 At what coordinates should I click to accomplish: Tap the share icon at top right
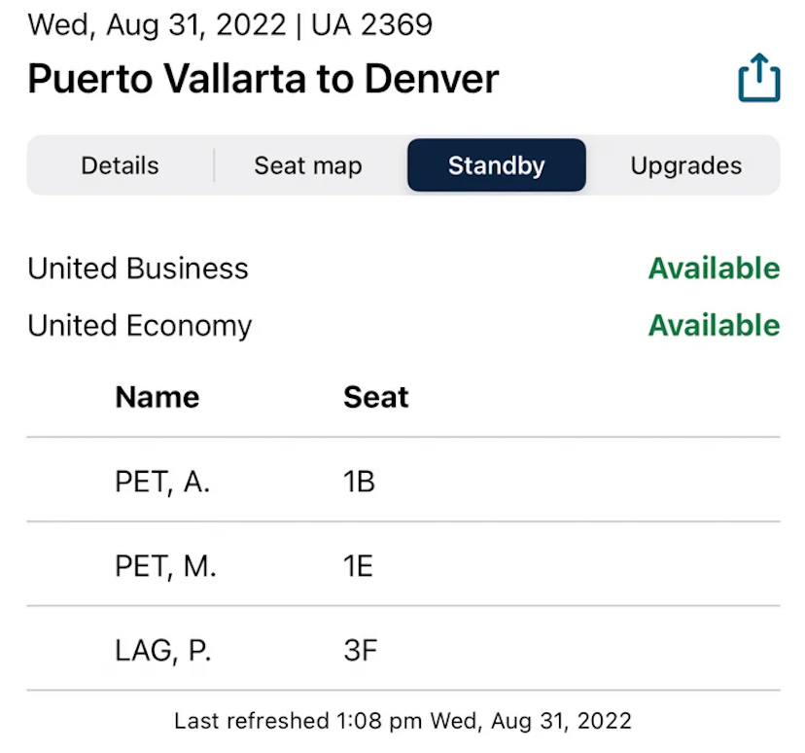pos(758,77)
